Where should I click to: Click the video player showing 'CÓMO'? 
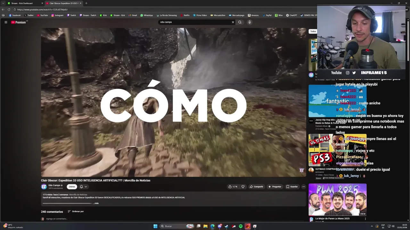174,102
